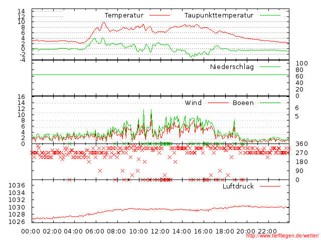Click the Boeen legend label

(243, 102)
